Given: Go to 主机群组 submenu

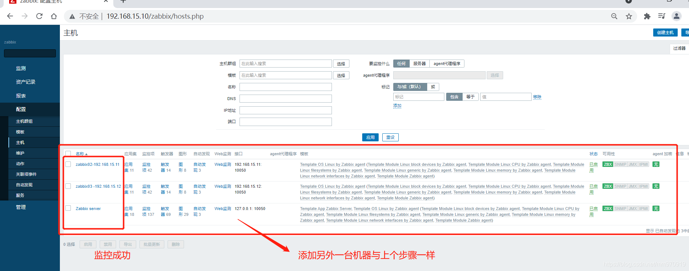Looking at the screenshot, I should pos(24,121).
